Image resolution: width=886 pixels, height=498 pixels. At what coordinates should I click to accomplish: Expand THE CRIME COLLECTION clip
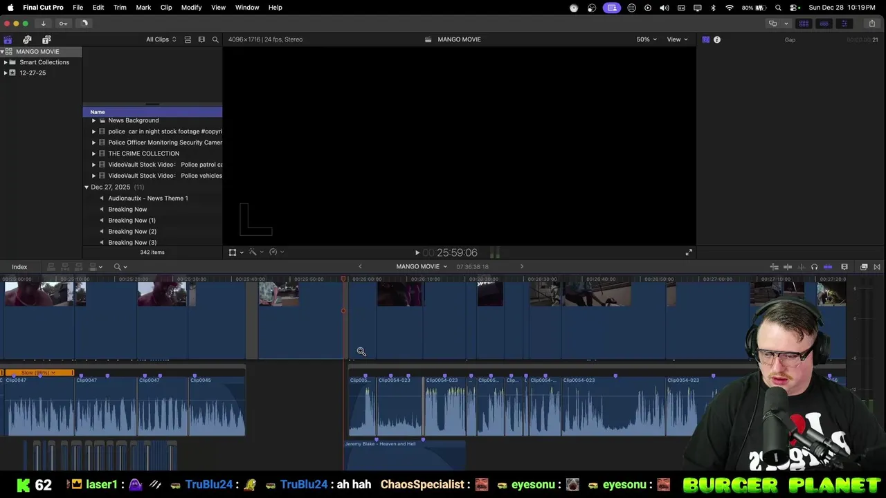point(93,154)
